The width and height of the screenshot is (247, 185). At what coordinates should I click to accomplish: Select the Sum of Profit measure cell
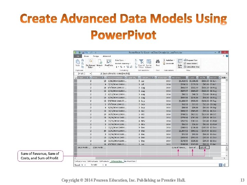pyautogui.click(x=204, y=148)
